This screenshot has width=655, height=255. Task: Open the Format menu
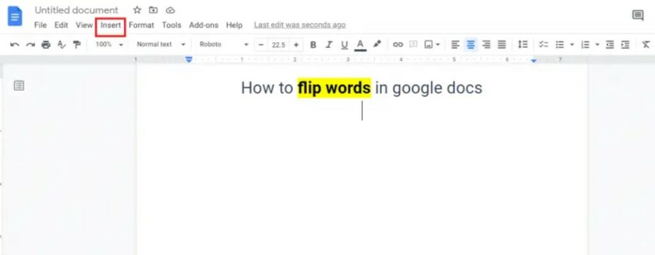point(141,25)
